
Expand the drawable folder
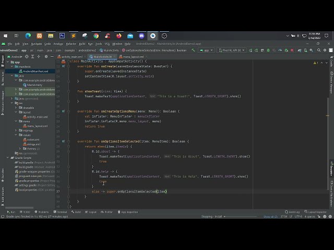tap(16, 108)
